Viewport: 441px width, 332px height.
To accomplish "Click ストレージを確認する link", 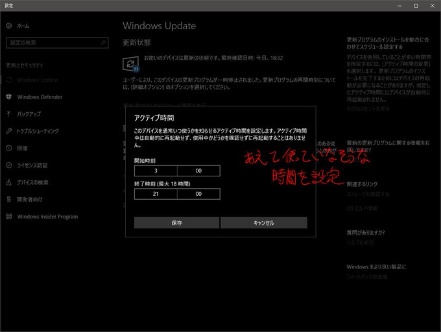I will tap(368, 195).
